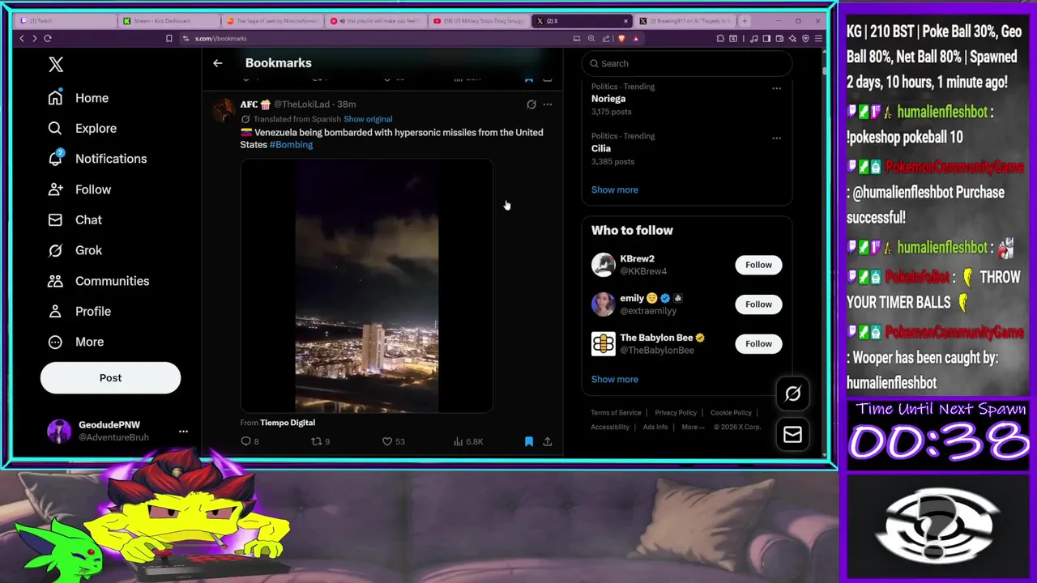The image size is (1037, 583).
Task: Click browser forward arrow
Action: pyautogui.click(x=34, y=38)
